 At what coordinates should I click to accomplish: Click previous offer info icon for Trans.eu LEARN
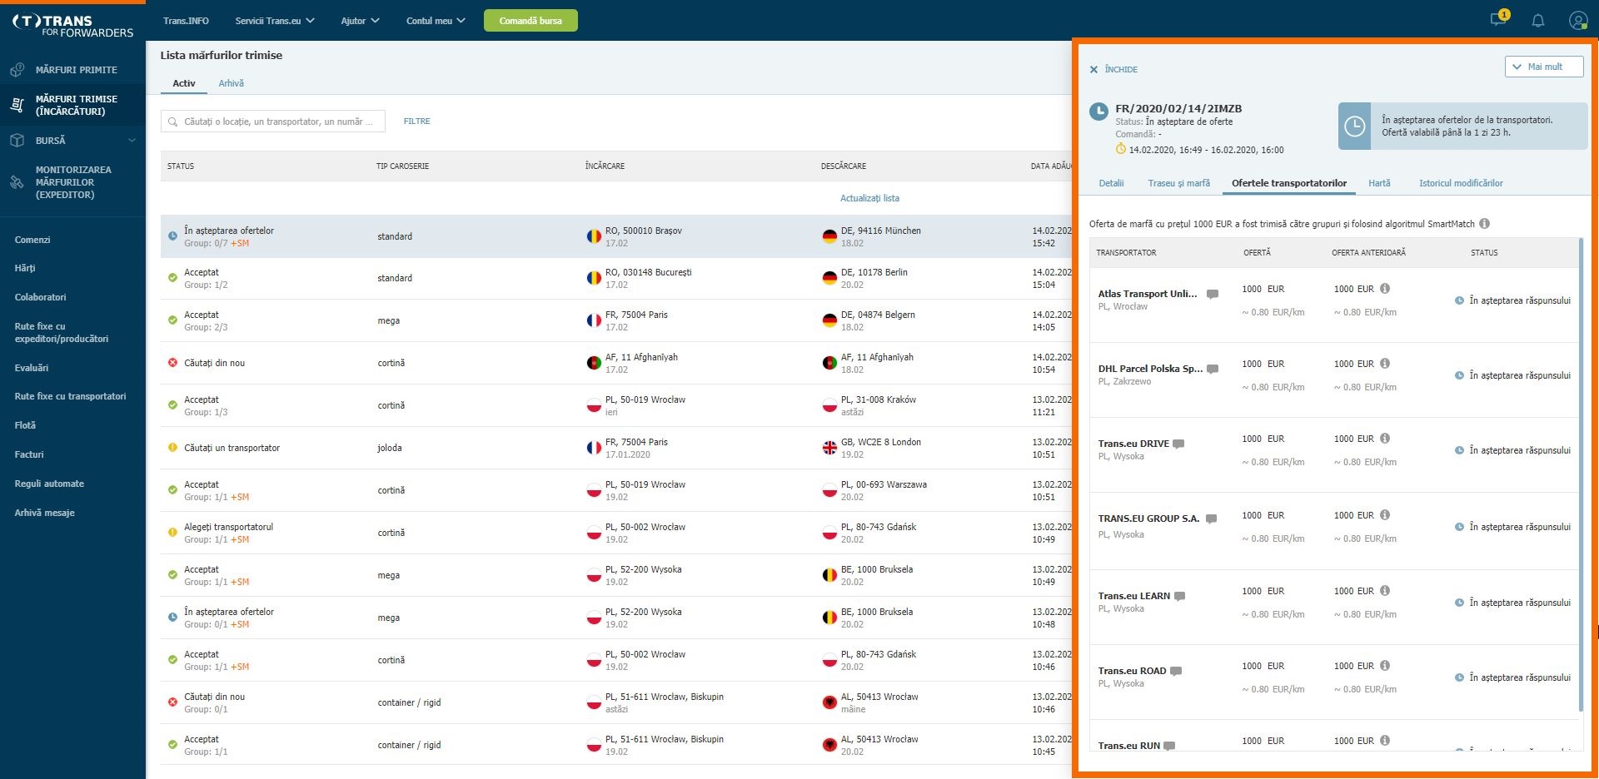pyautogui.click(x=1385, y=591)
